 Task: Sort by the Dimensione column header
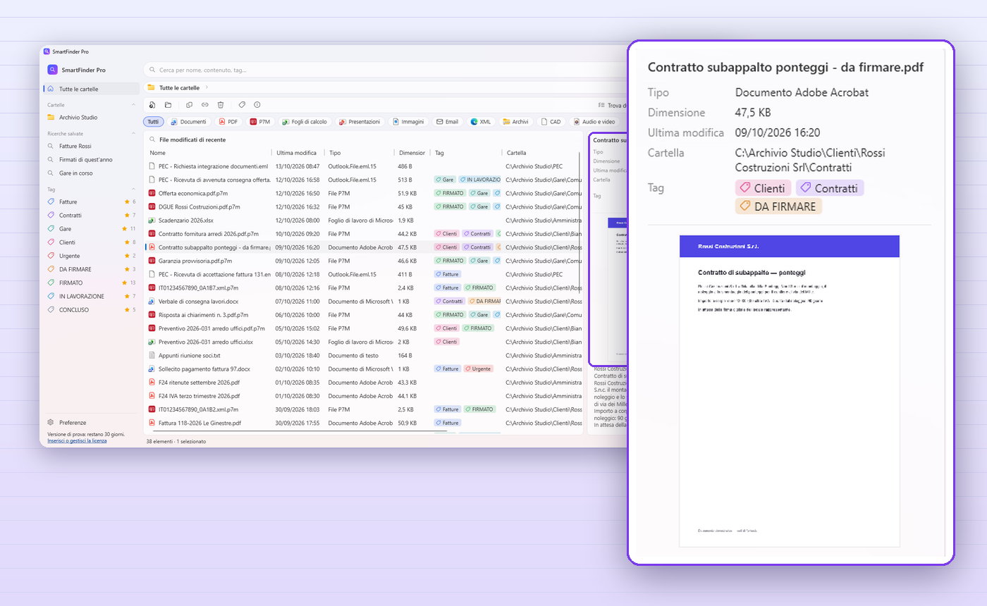click(412, 152)
